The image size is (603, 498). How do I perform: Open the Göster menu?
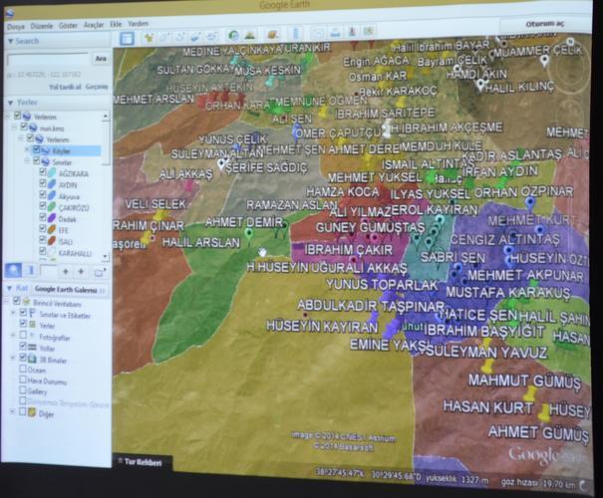[68, 25]
